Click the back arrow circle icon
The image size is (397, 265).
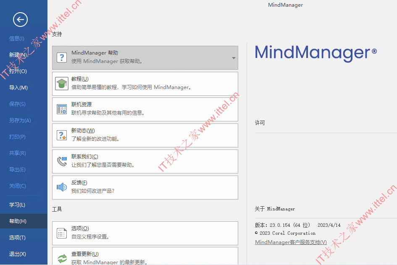[x=20, y=19]
